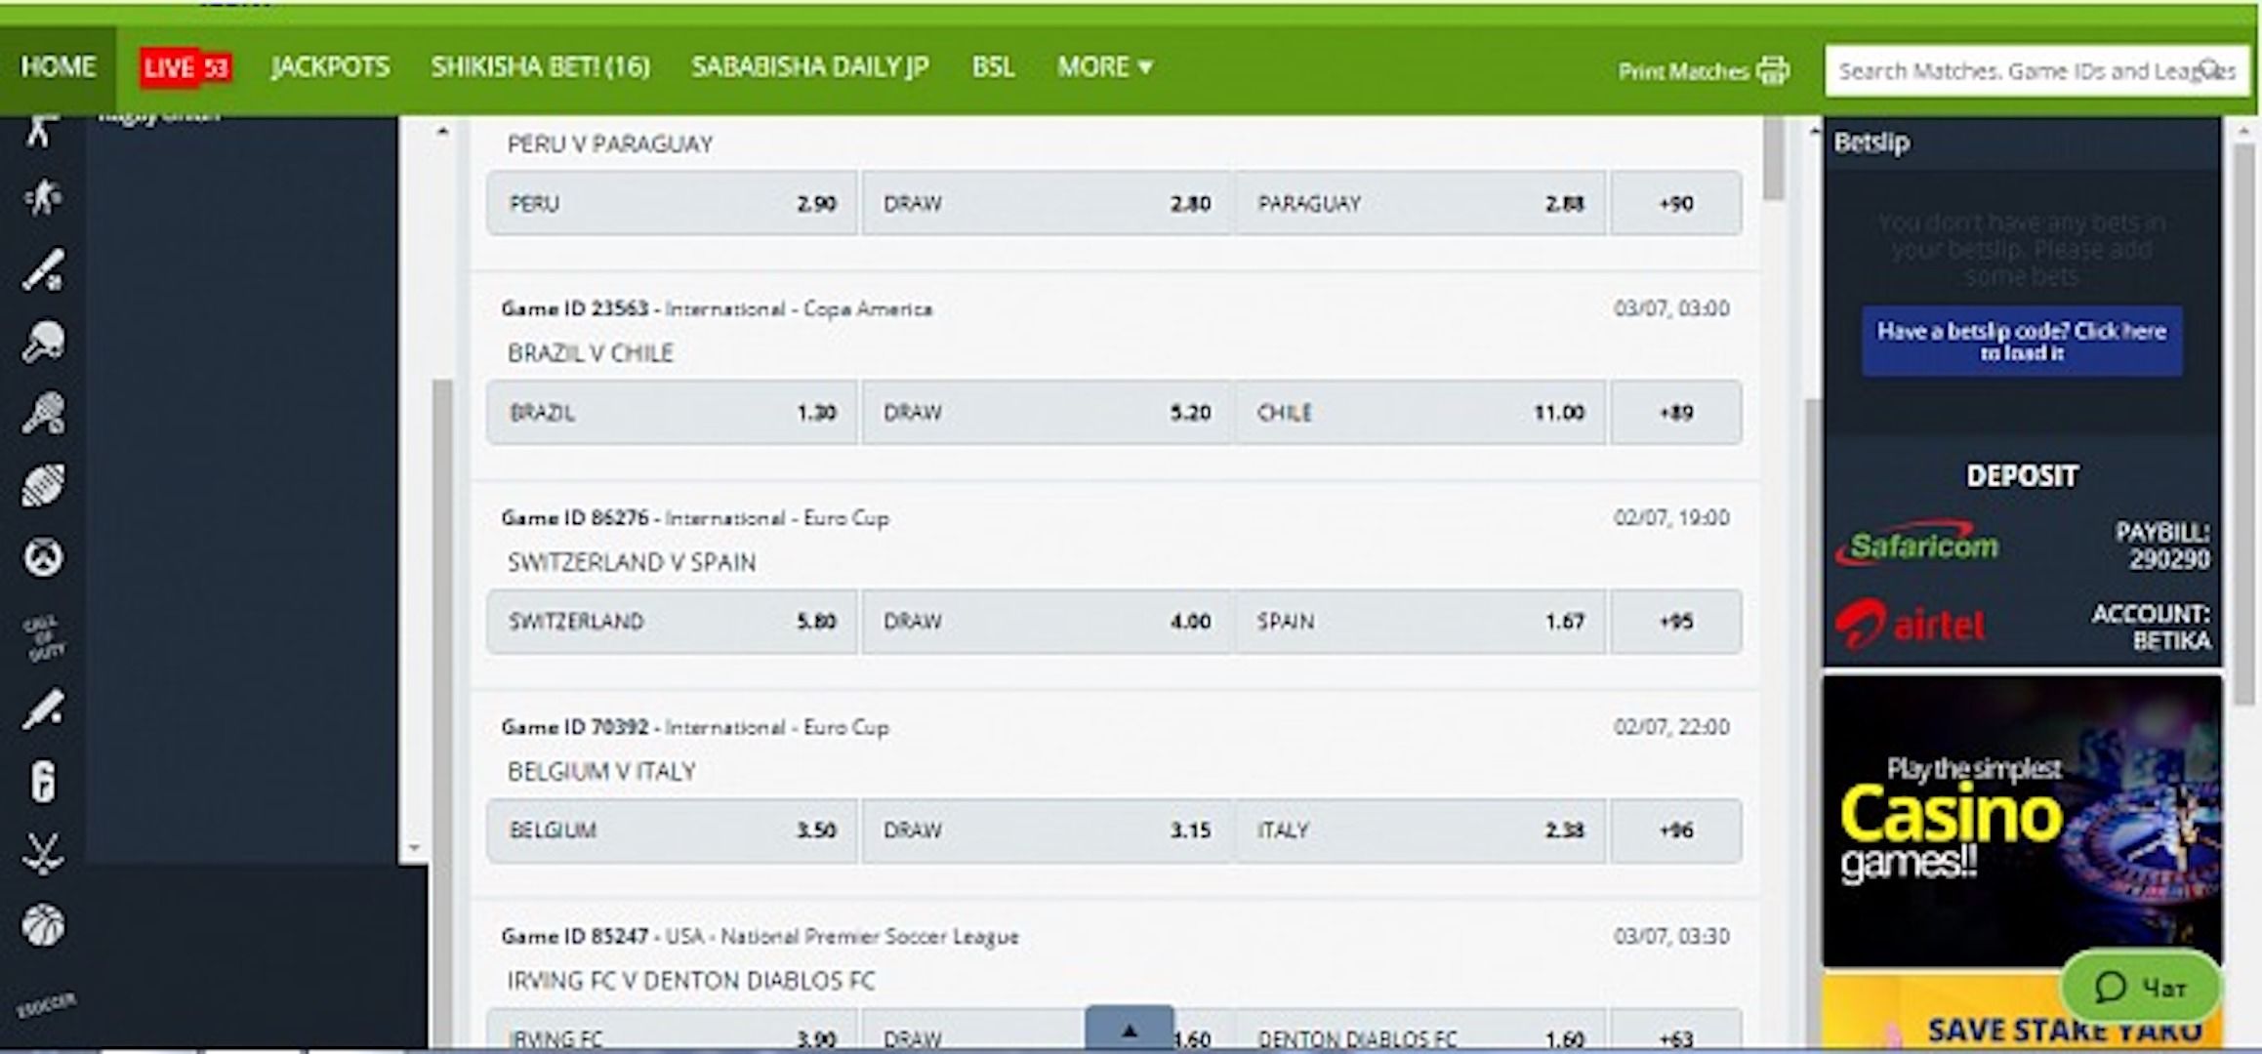
Task: Open the Overwatch esports icon
Action: click(x=43, y=557)
